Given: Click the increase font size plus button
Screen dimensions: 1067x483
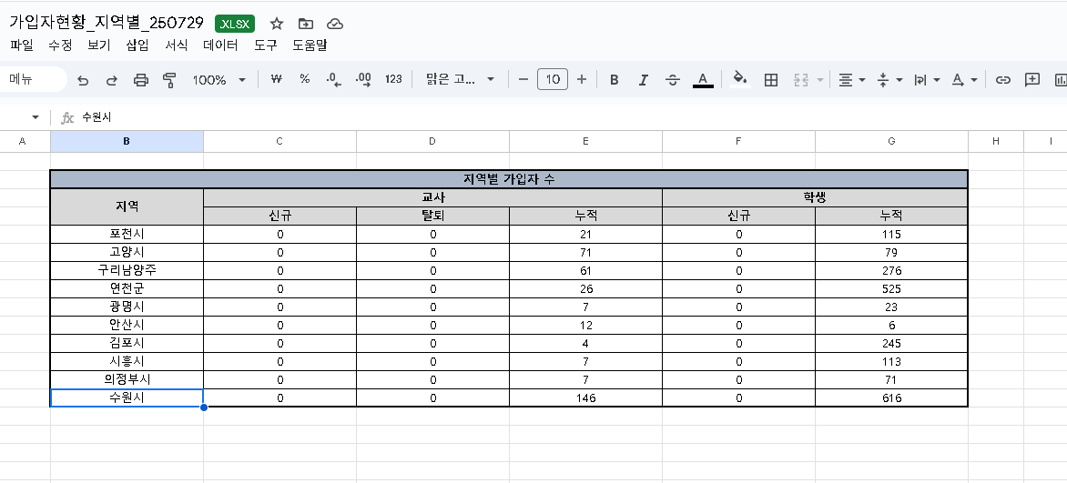Looking at the screenshot, I should coord(582,80).
